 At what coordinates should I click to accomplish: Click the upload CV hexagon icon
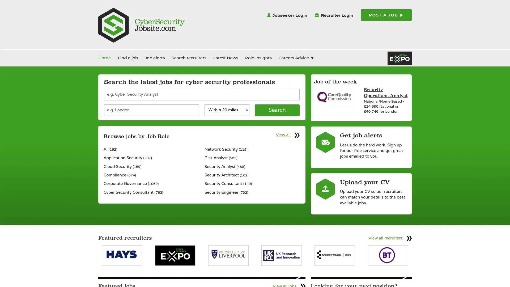325,189
